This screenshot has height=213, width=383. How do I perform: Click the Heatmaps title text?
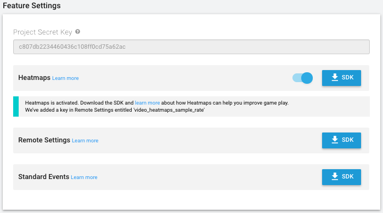(x=34, y=78)
